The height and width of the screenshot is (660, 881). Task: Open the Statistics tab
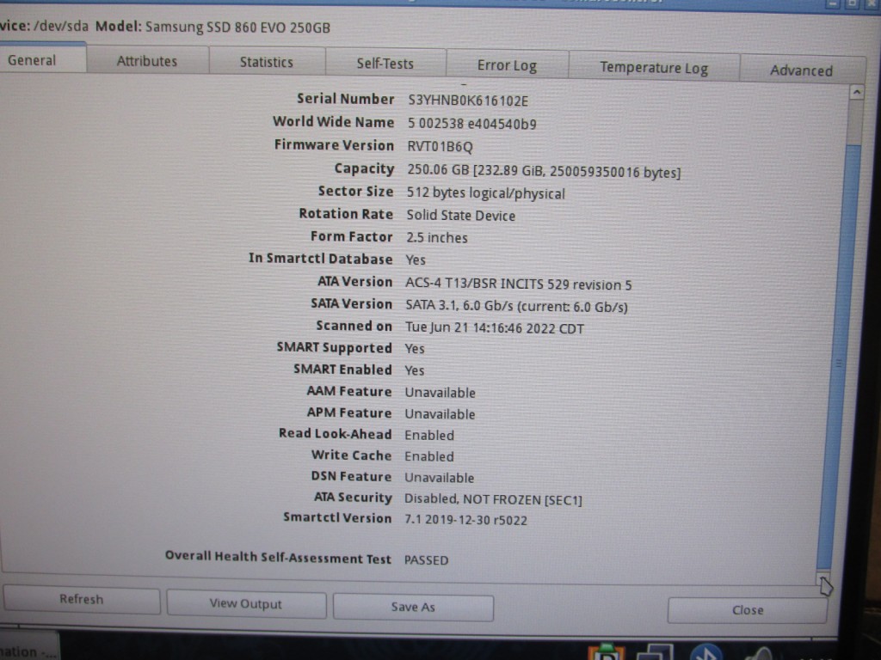pos(267,62)
